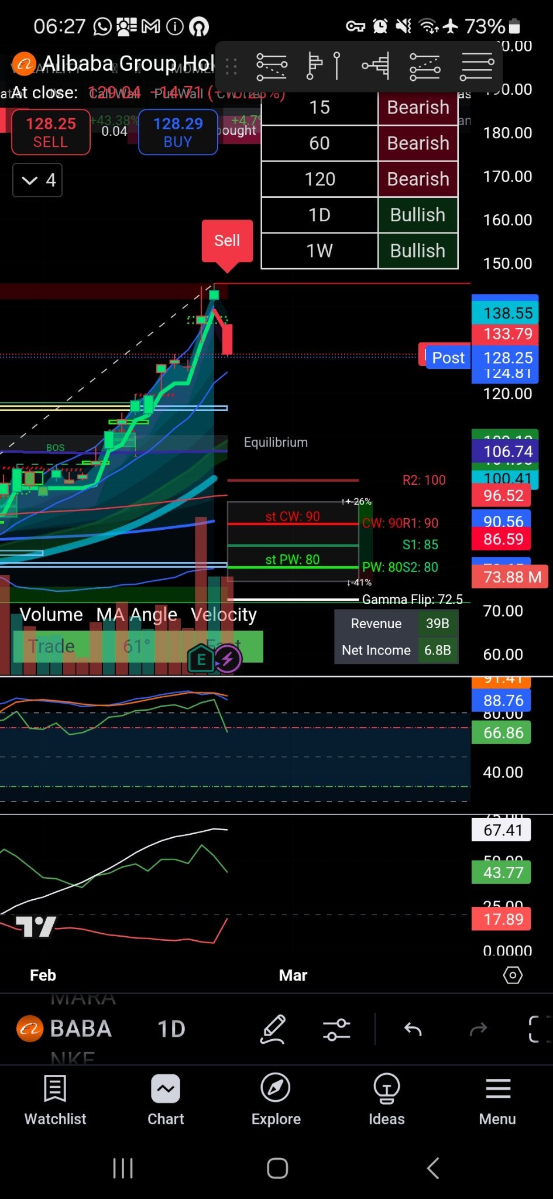Tap the Feb date axis label
Viewport: 553px width, 1199px height.
click(x=43, y=975)
